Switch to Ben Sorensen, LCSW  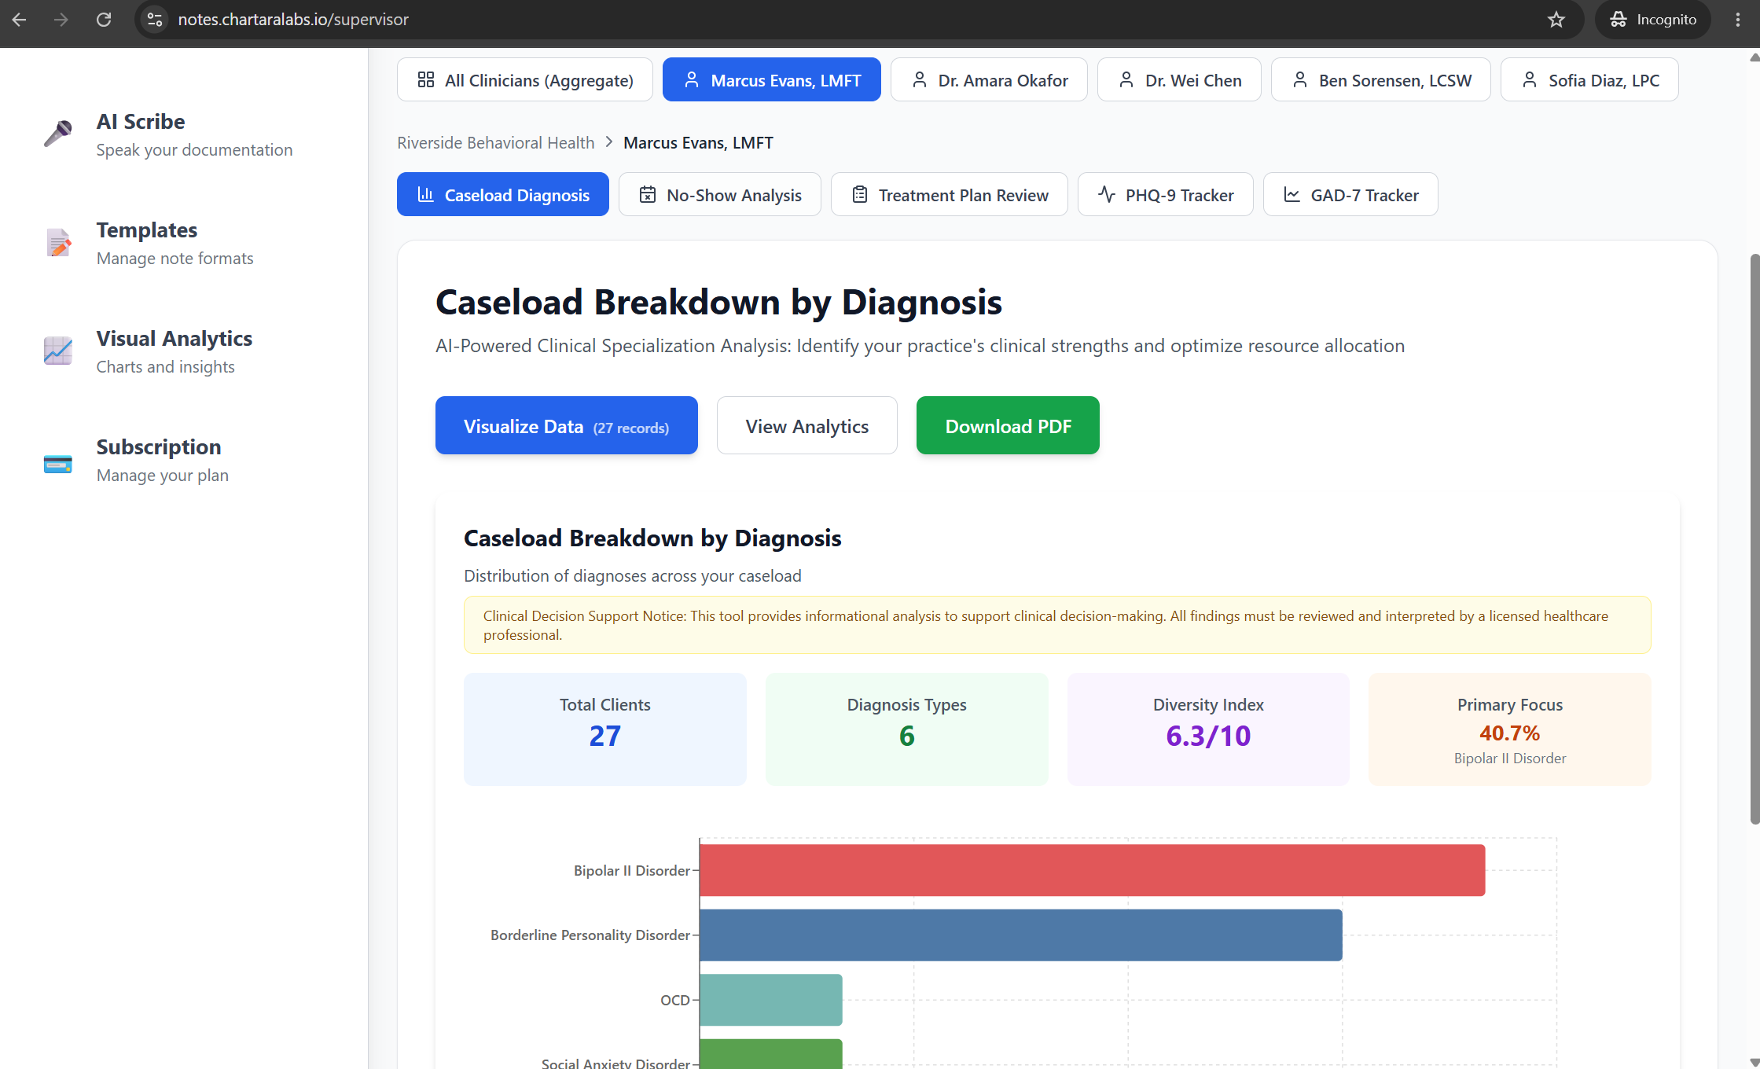(x=1381, y=79)
